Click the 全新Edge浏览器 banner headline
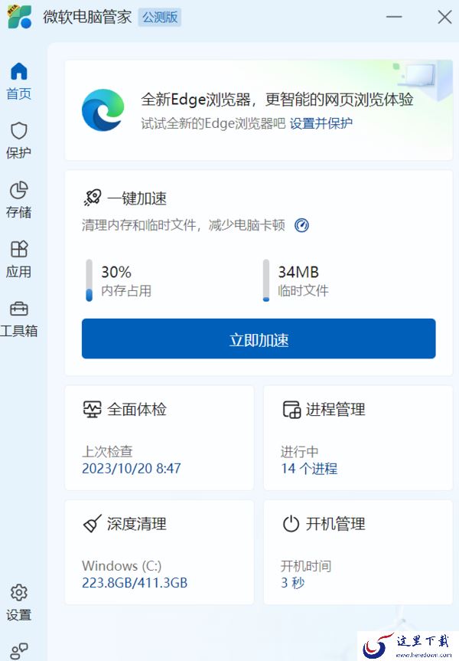This screenshot has height=661, width=459. click(277, 100)
